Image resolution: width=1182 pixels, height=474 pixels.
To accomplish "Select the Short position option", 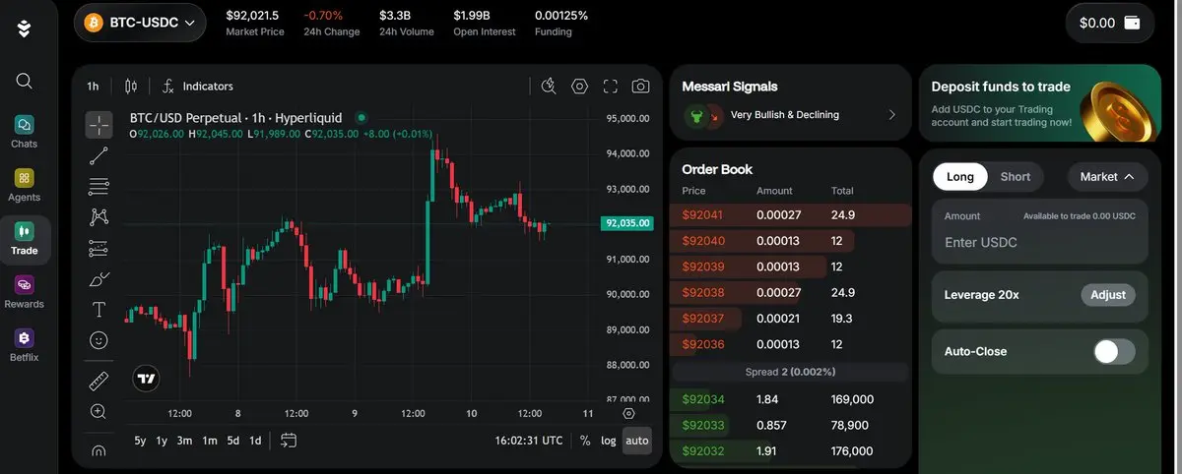I will [x=1016, y=177].
